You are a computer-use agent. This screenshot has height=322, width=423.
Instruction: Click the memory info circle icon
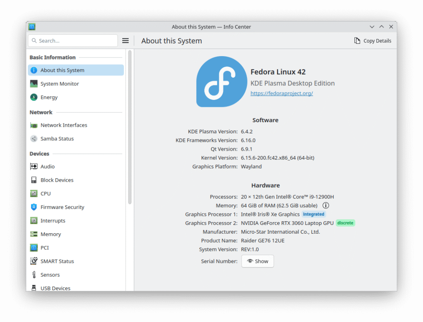(x=326, y=206)
